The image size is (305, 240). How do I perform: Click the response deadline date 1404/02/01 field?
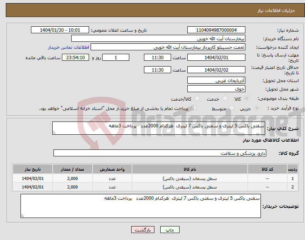(x=216, y=57)
